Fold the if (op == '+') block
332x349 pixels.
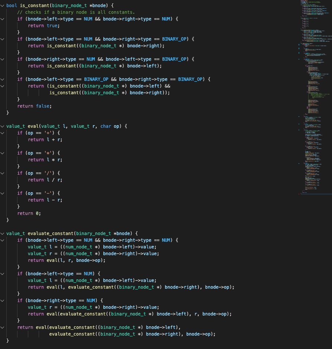point(3,133)
